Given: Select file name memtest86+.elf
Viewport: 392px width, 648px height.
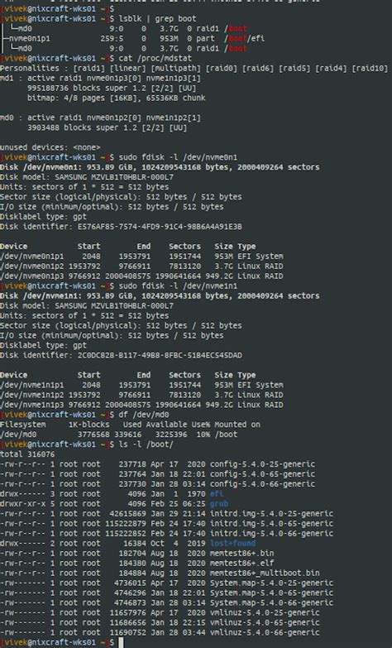Looking at the screenshot, I should (241, 564).
